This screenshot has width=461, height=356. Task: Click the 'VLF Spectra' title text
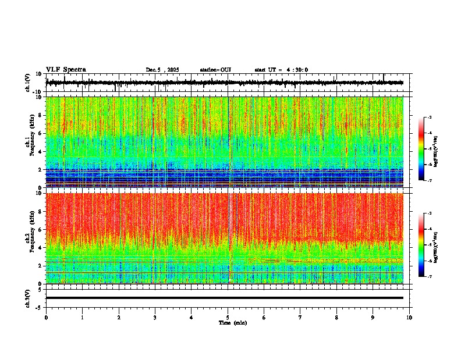click(66, 70)
